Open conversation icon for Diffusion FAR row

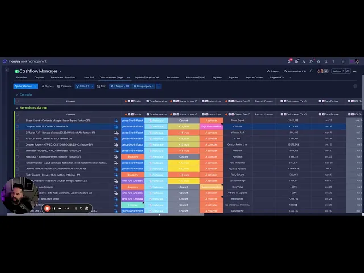click(x=115, y=133)
